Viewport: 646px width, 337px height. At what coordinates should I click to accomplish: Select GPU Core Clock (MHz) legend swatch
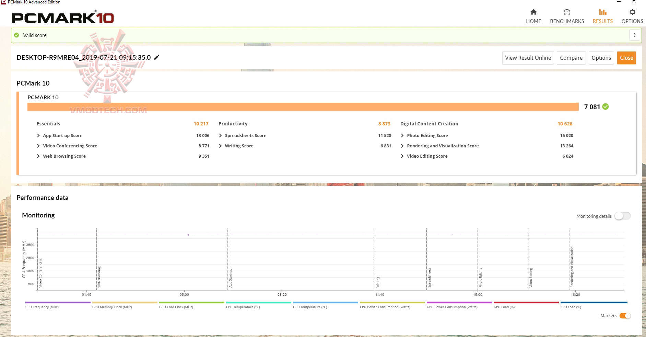click(x=192, y=303)
